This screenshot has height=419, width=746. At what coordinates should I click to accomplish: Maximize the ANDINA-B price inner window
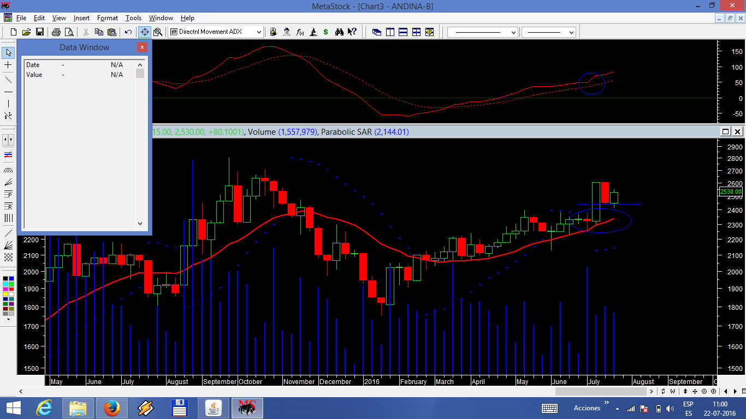(x=725, y=131)
